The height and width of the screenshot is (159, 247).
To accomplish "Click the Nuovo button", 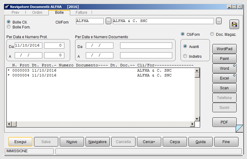I will coord(72,142).
